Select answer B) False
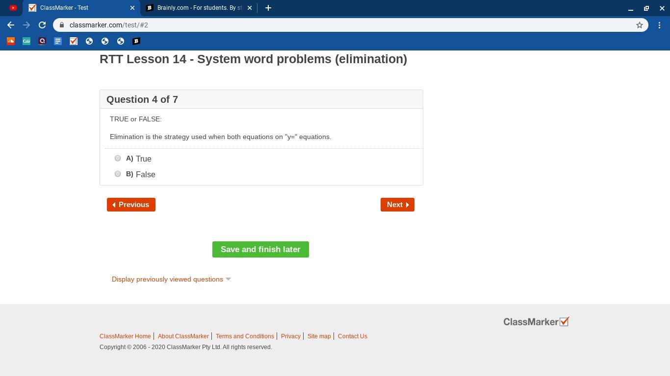Image resolution: width=670 pixels, height=376 pixels. (x=118, y=174)
